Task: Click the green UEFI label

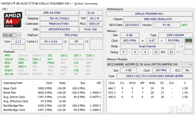Action: pos(184,25)
